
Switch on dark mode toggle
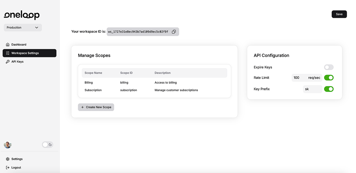(48, 145)
